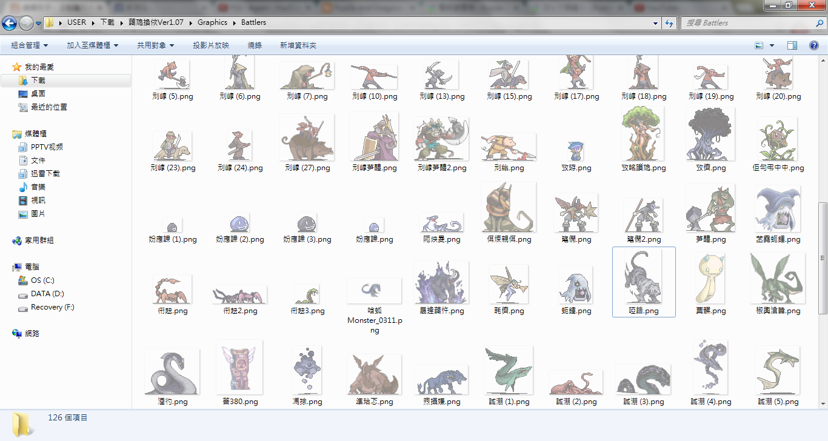Click the change view icon in toolbar
Image resolution: width=828 pixels, height=441 pixels.
(x=760, y=45)
